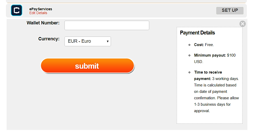Click the ePayServices logo icon
The height and width of the screenshot is (135, 253).
(x=16, y=10)
